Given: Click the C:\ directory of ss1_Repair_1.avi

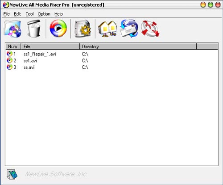Looking at the screenshot, I should [85, 54].
